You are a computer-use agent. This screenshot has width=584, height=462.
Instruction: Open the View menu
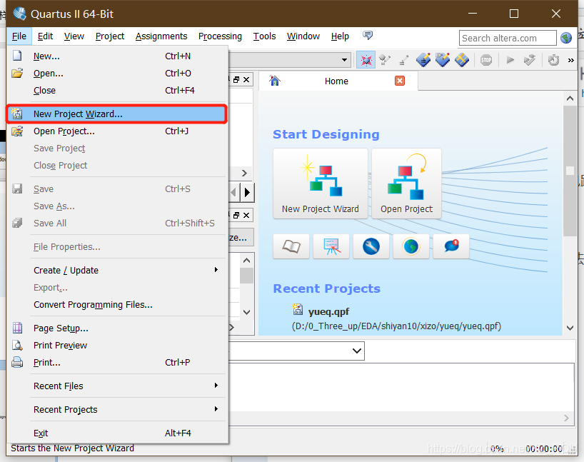point(74,36)
